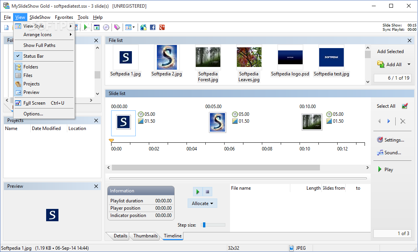Click the Step size slider
Image resolution: width=418 pixels, height=252 pixels.
coord(213,225)
